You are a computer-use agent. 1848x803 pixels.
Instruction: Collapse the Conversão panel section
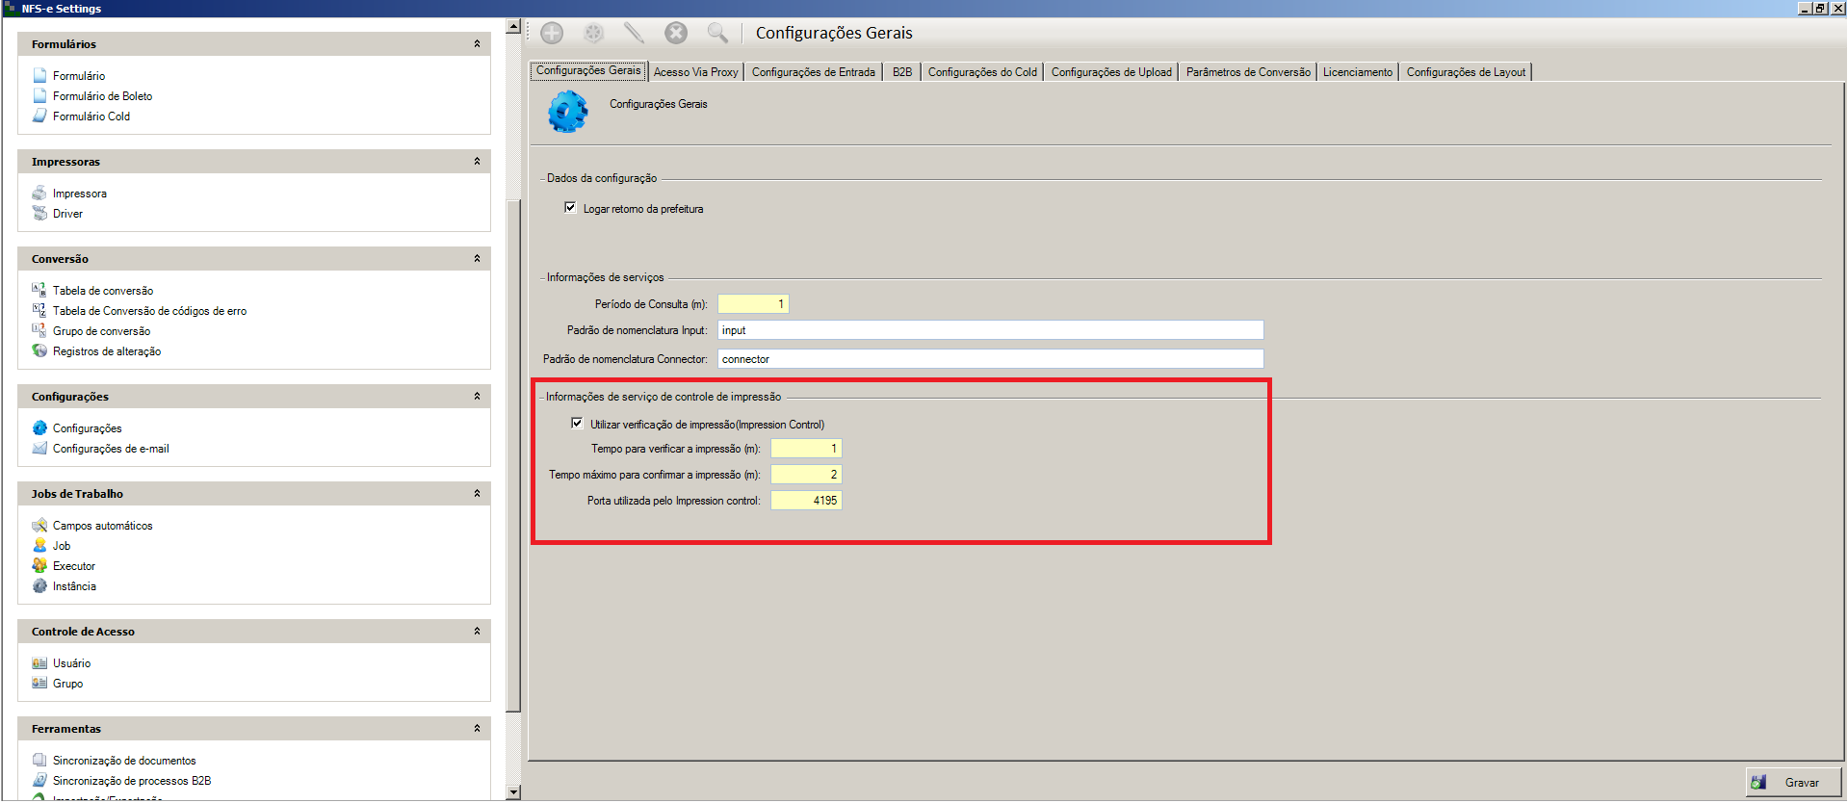(477, 258)
